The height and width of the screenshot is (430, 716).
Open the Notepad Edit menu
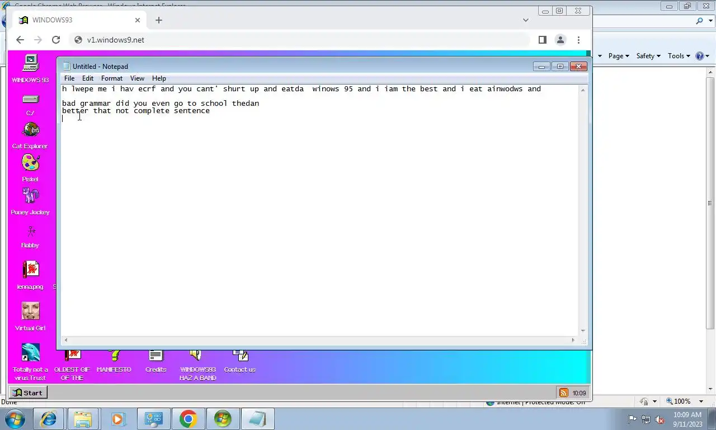(88, 78)
